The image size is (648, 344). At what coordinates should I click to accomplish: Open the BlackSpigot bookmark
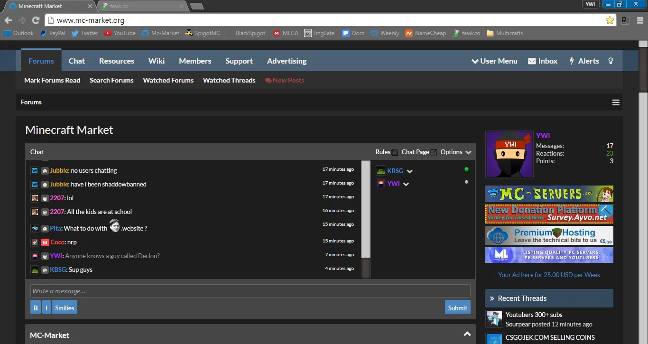(x=246, y=33)
